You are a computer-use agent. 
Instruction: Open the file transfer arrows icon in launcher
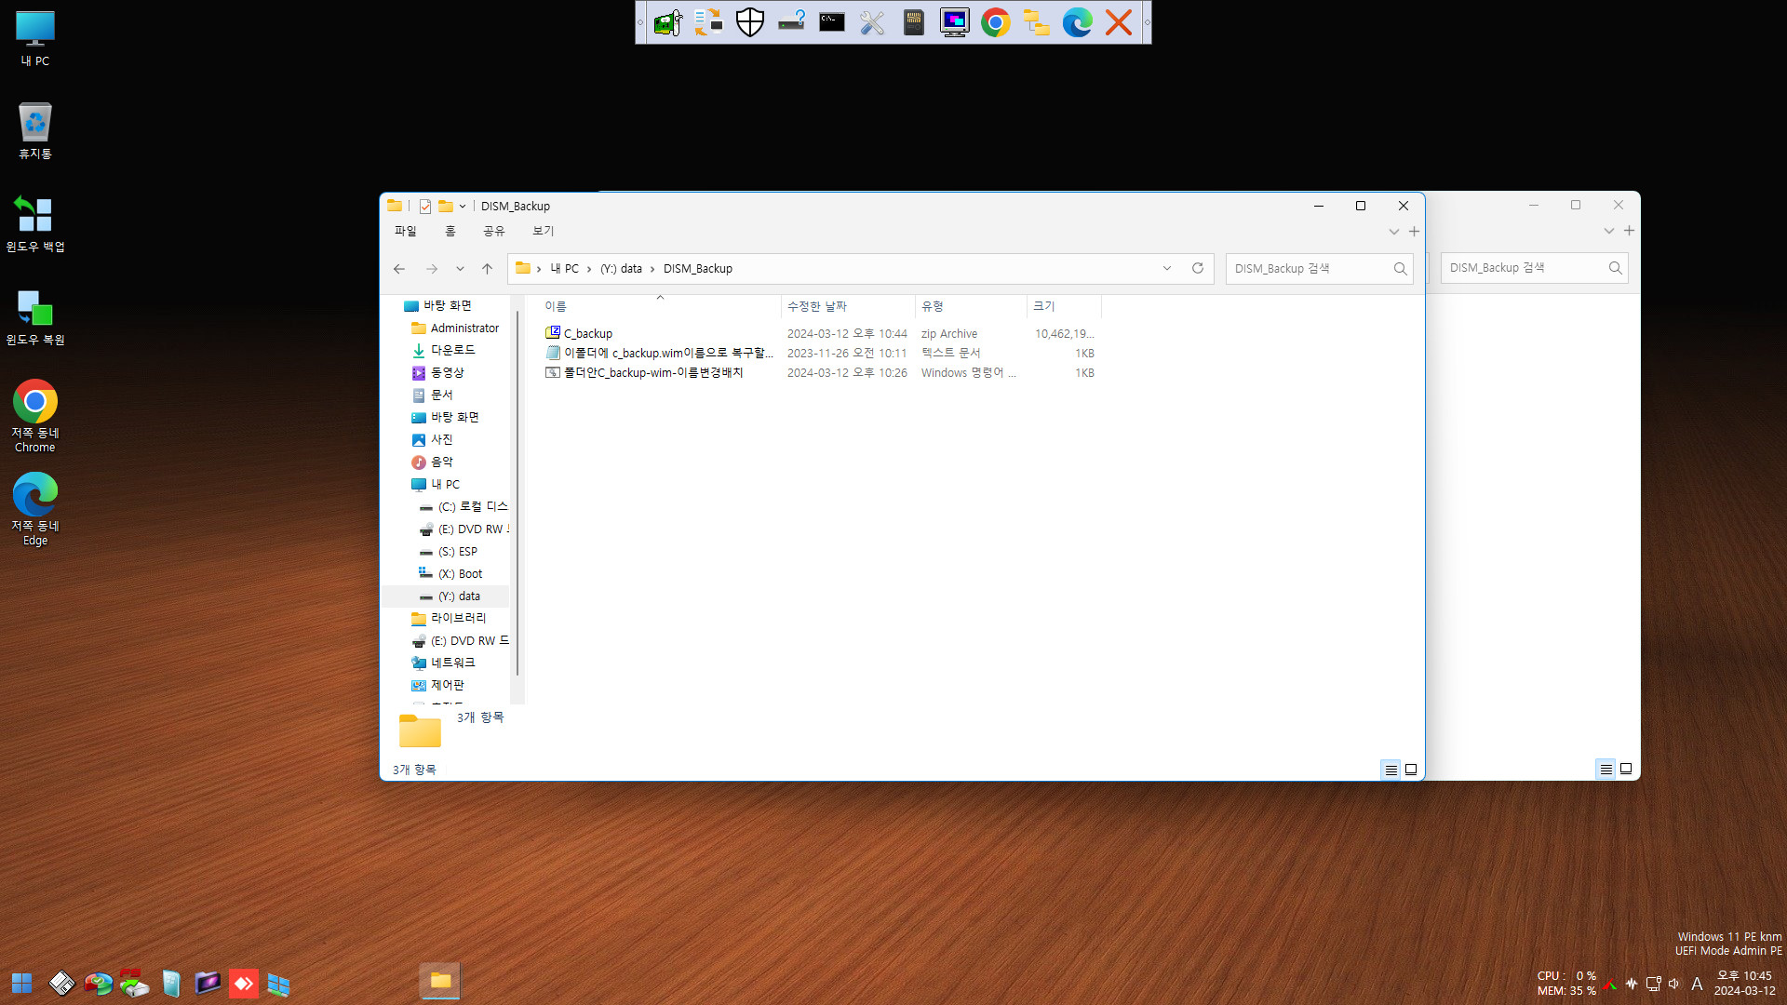tap(708, 22)
